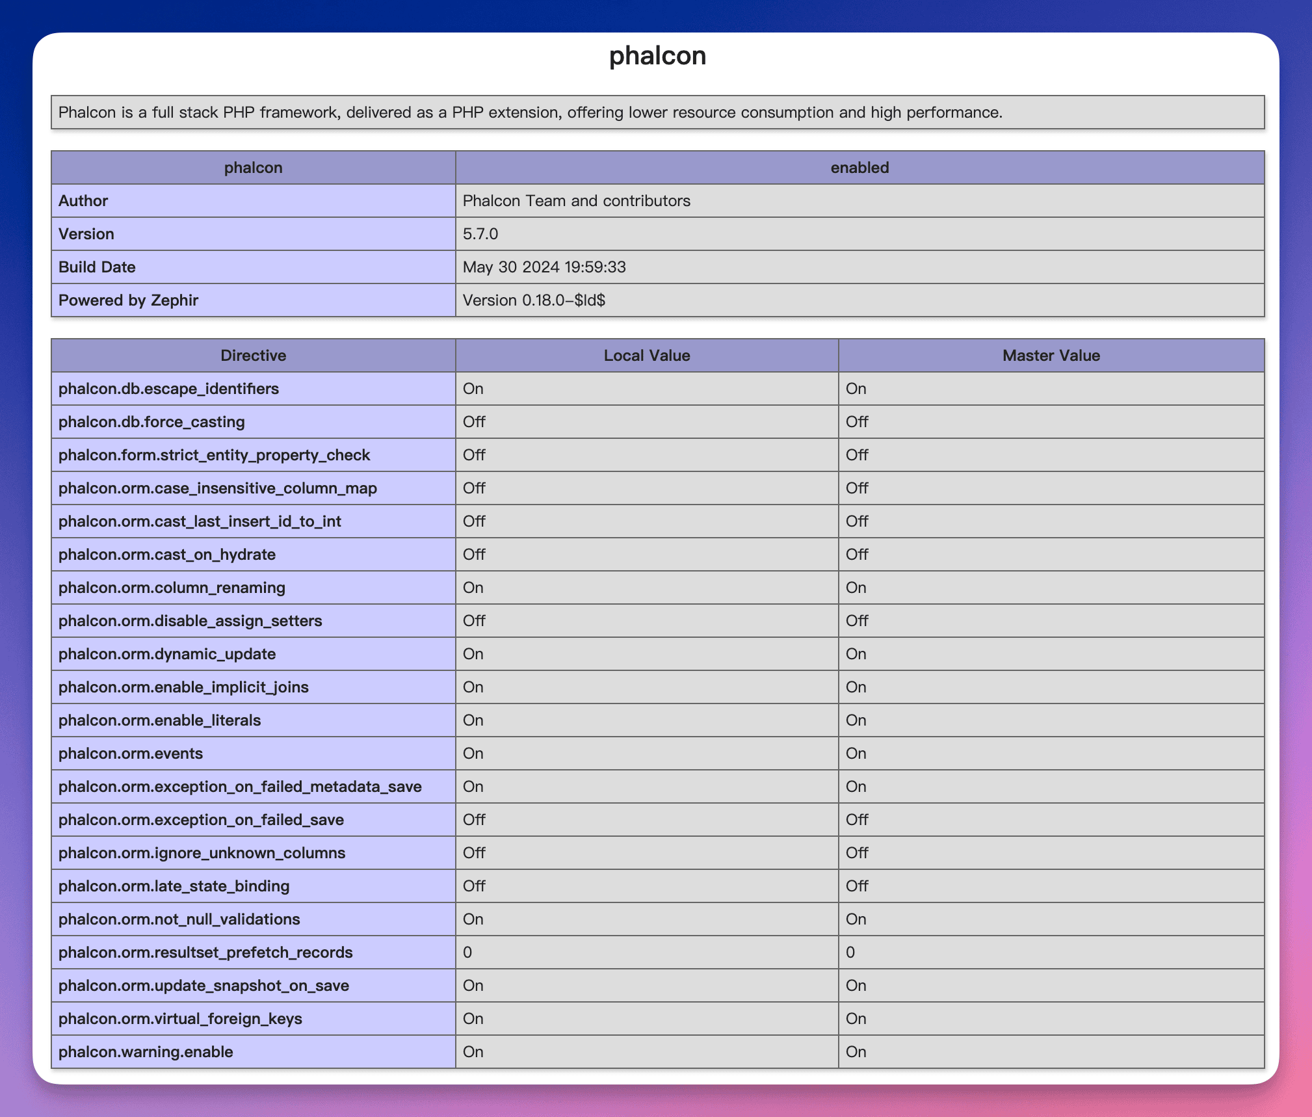This screenshot has width=1312, height=1117.
Task: Select 'Phalcon Team and contributors' value
Action: pyautogui.click(x=577, y=201)
